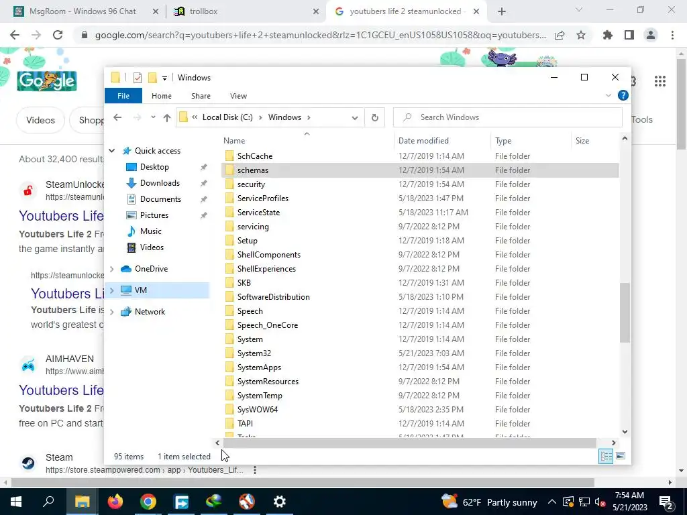The image size is (687, 515).
Task: Click in Search Windows box
Action: [x=507, y=117]
